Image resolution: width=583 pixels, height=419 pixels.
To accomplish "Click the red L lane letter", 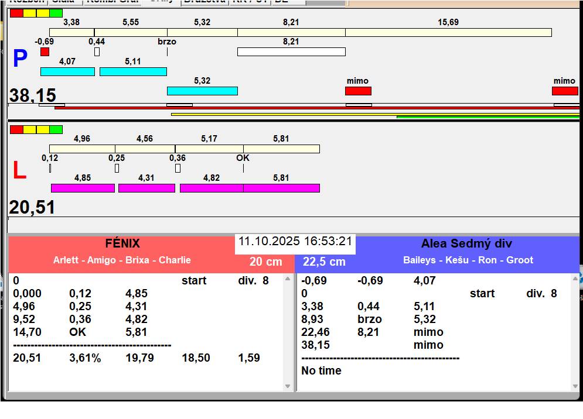I will (19, 171).
